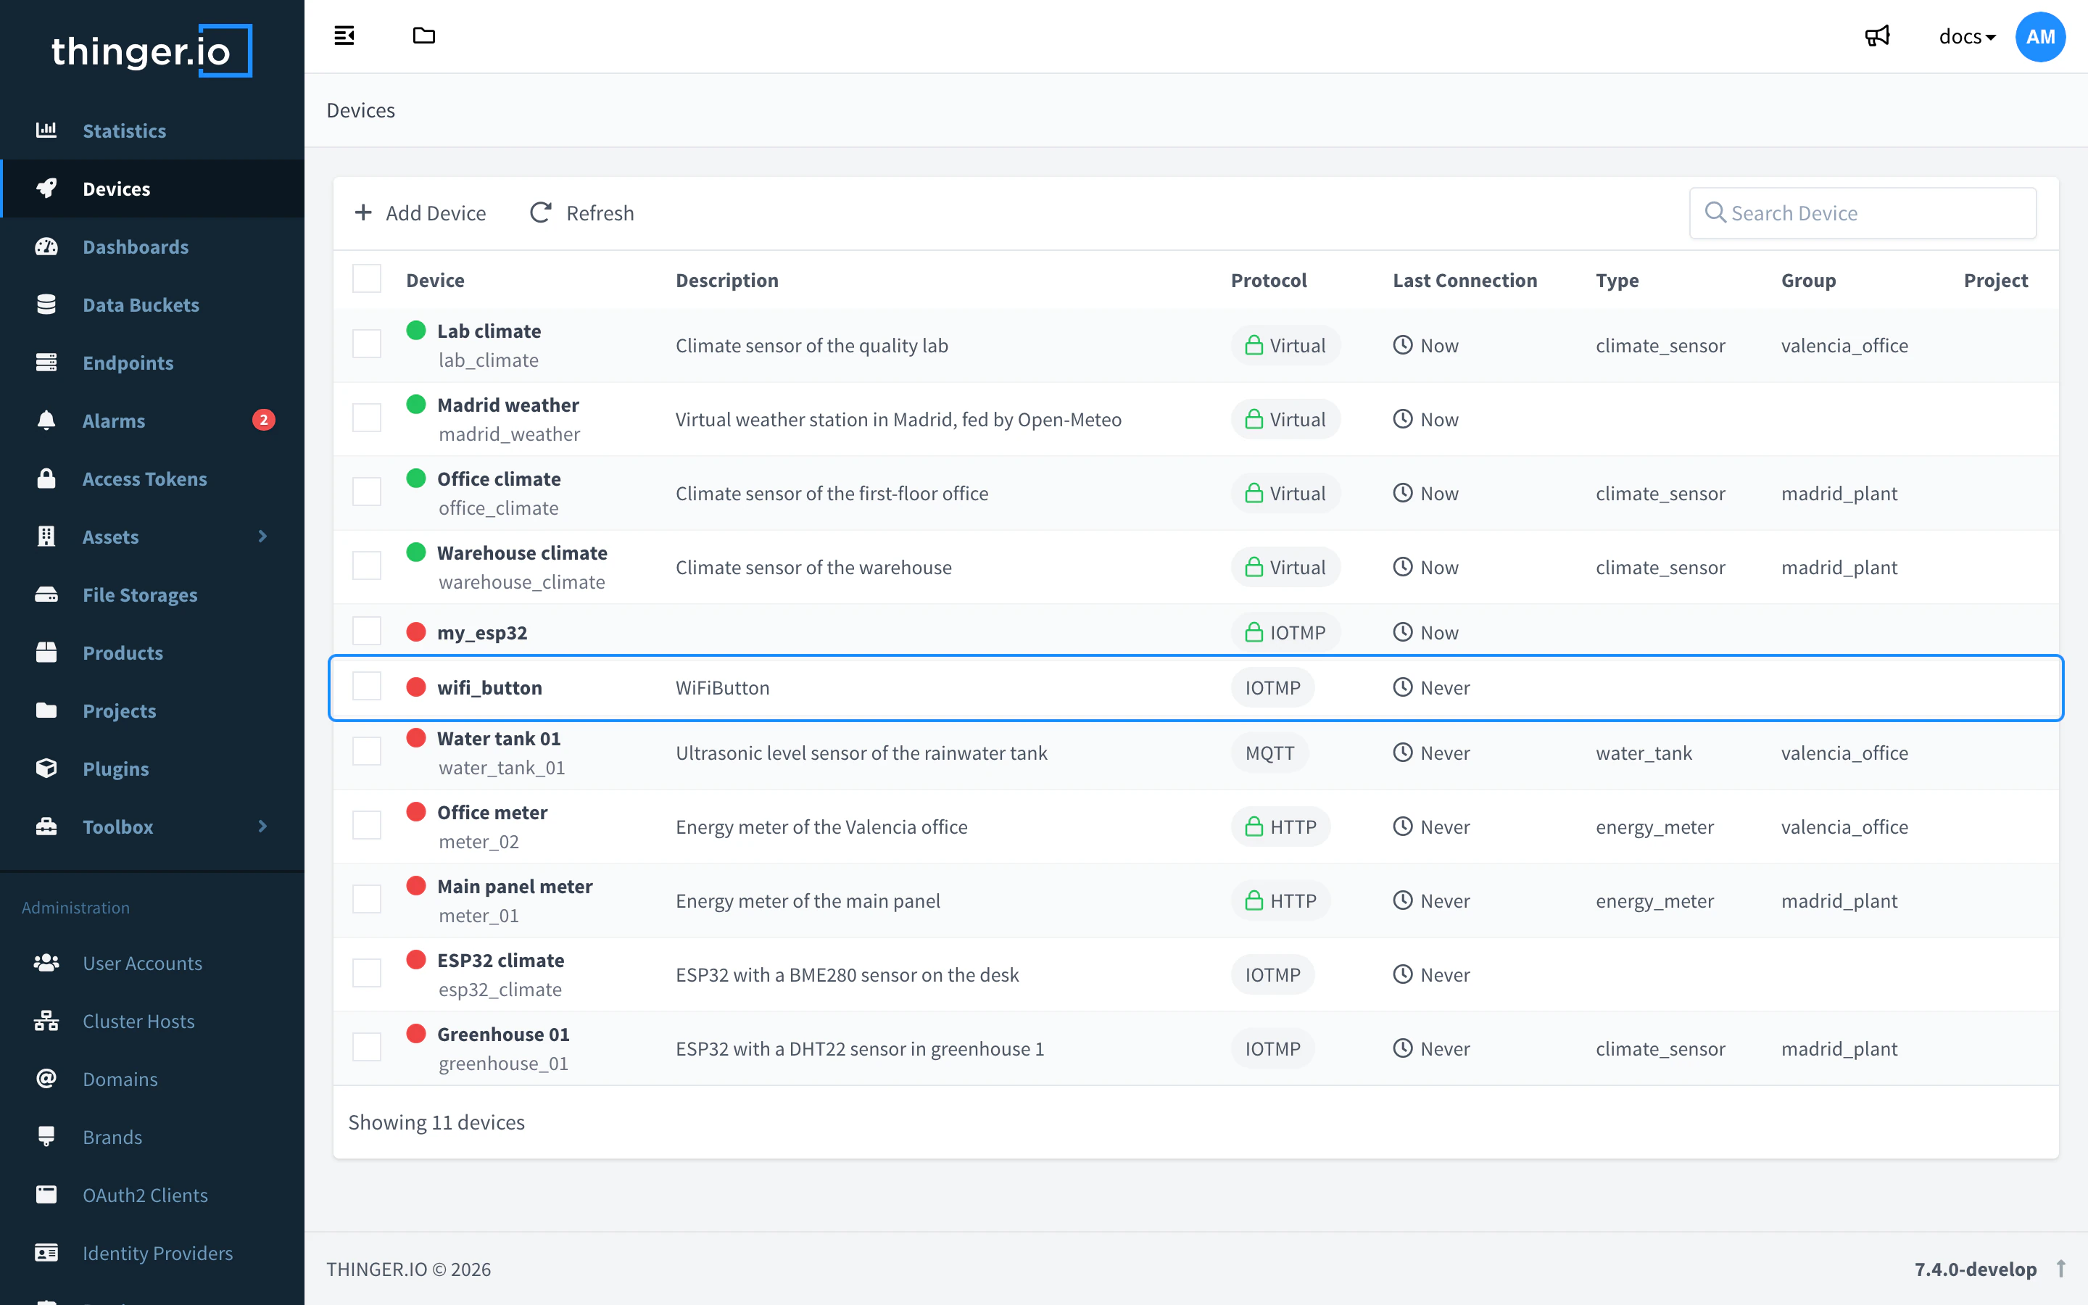
Task: Click the Last Connection column header
Action: (1464, 280)
